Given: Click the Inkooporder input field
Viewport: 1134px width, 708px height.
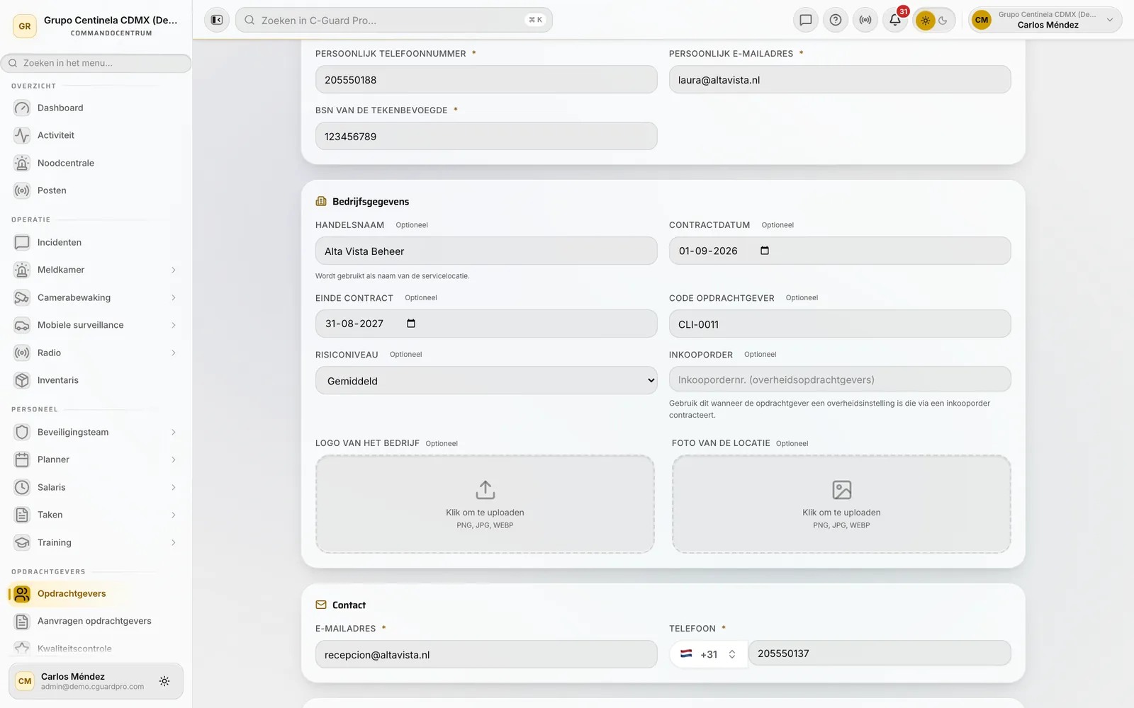Looking at the screenshot, I should (840, 379).
